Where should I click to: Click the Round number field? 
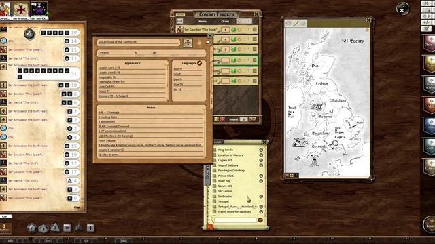click(243, 119)
